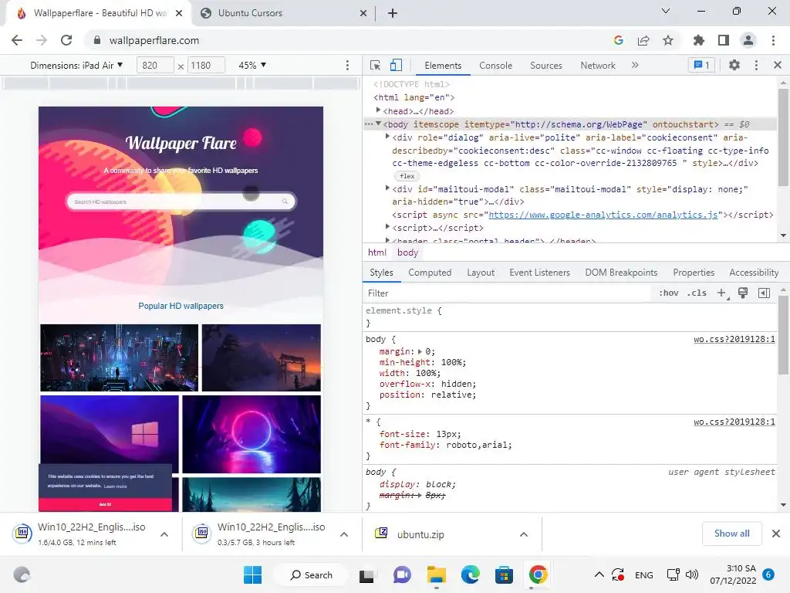This screenshot has height=593, width=790.
Task: Open File Explorer from the taskbar
Action: coord(437,574)
